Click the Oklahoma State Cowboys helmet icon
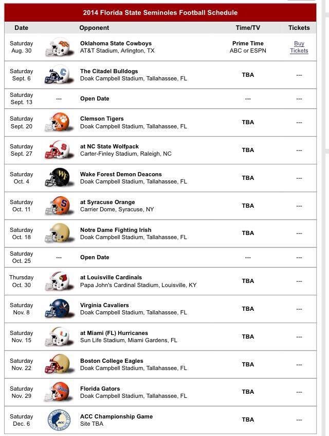This screenshot has height=436, width=329. (x=59, y=47)
